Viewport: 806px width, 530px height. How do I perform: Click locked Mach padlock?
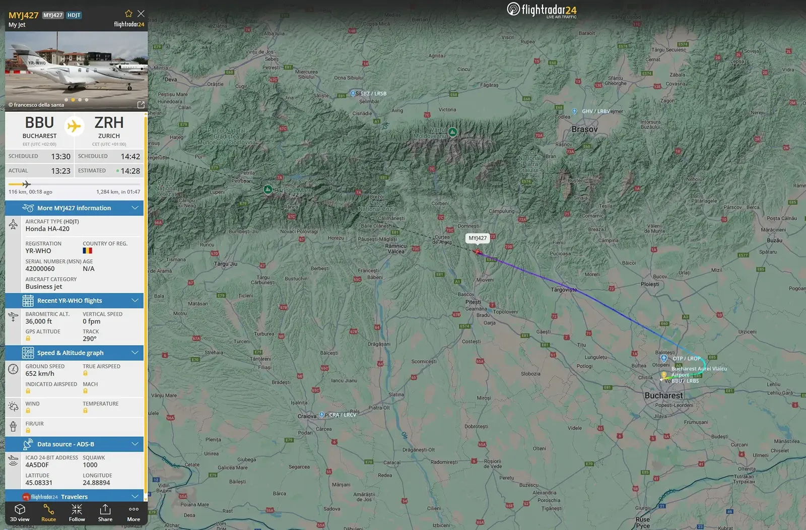(85, 391)
